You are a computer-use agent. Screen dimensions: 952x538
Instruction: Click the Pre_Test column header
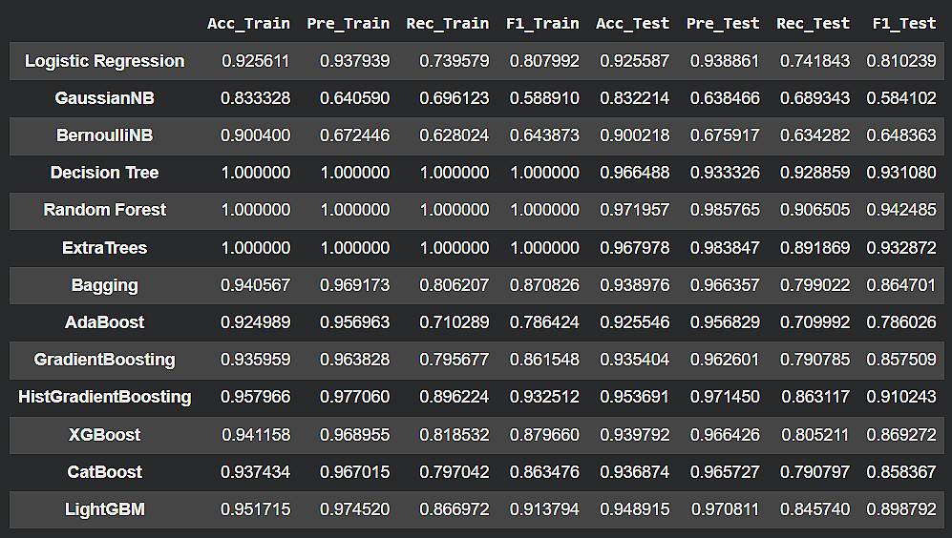point(723,24)
